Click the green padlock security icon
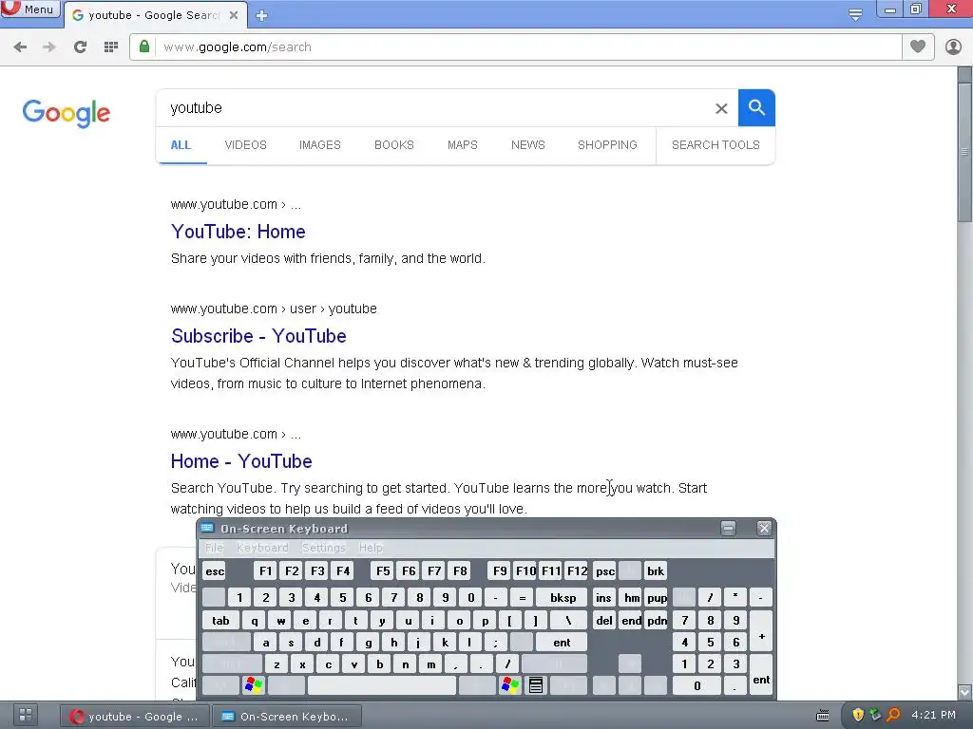This screenshot has height=729, width=973. 144,47
